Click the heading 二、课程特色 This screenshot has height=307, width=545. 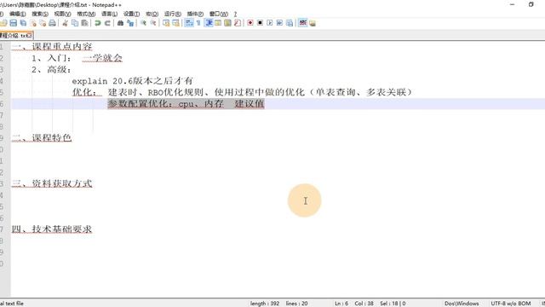42,138
